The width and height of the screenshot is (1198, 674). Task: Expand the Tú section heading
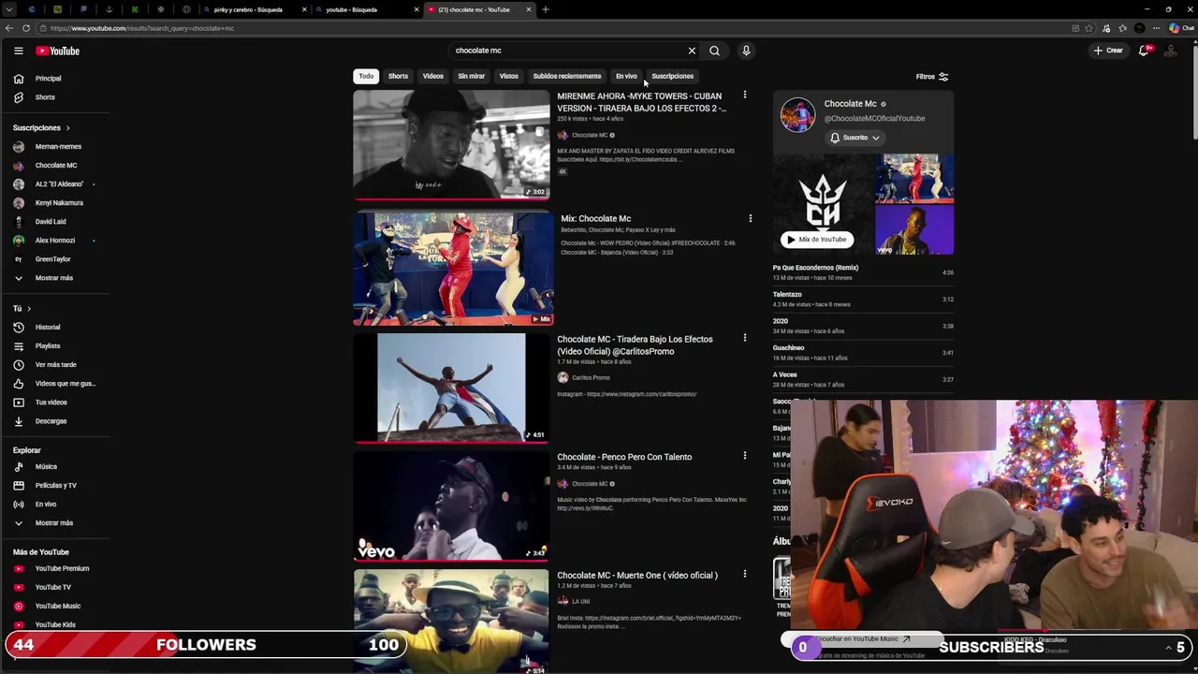(x=22, y=308)
